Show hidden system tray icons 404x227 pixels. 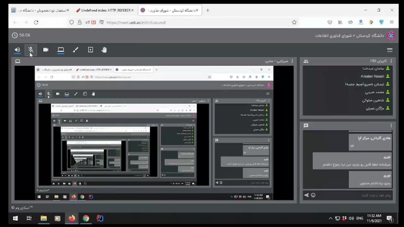(x=330, y=218)
